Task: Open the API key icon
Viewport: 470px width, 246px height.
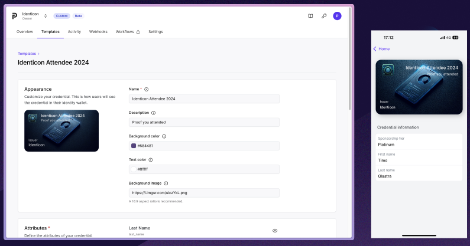Action: pos(324,16)
